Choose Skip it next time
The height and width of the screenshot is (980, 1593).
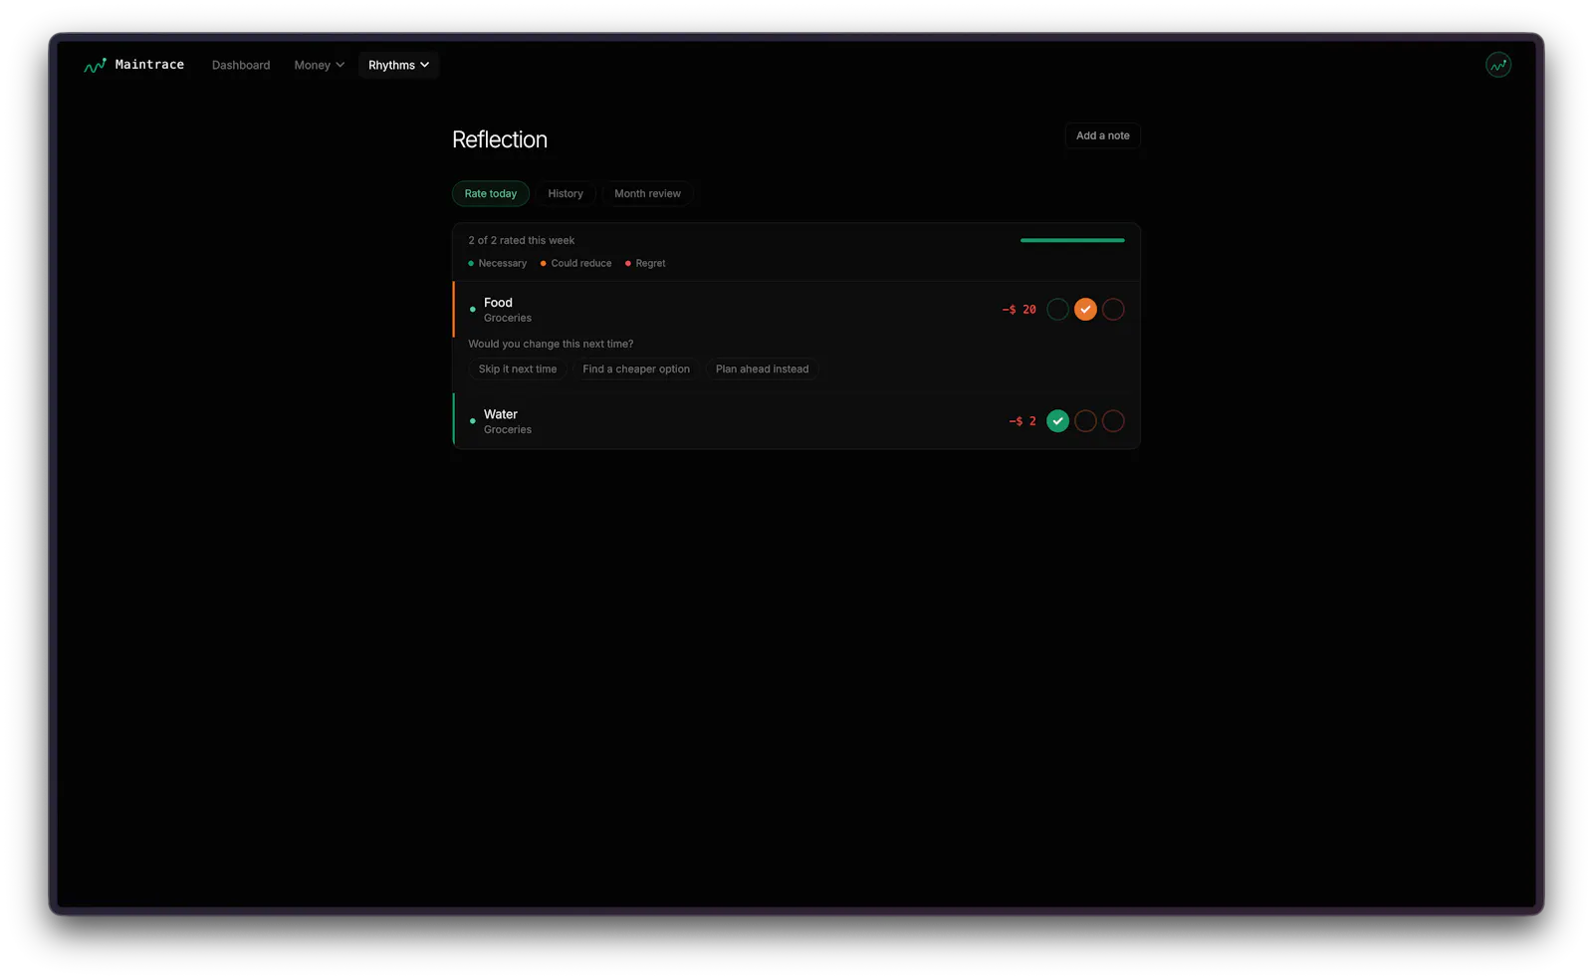(518, 369)
